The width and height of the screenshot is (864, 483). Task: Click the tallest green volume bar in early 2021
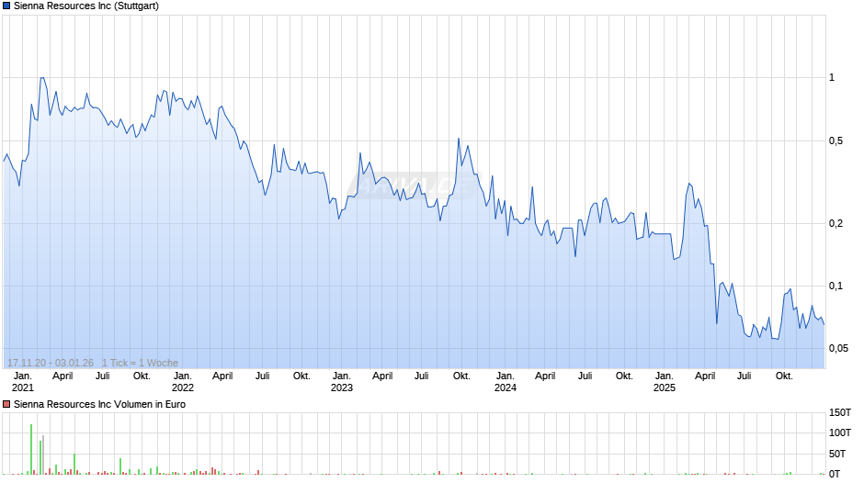pos(31,449)
